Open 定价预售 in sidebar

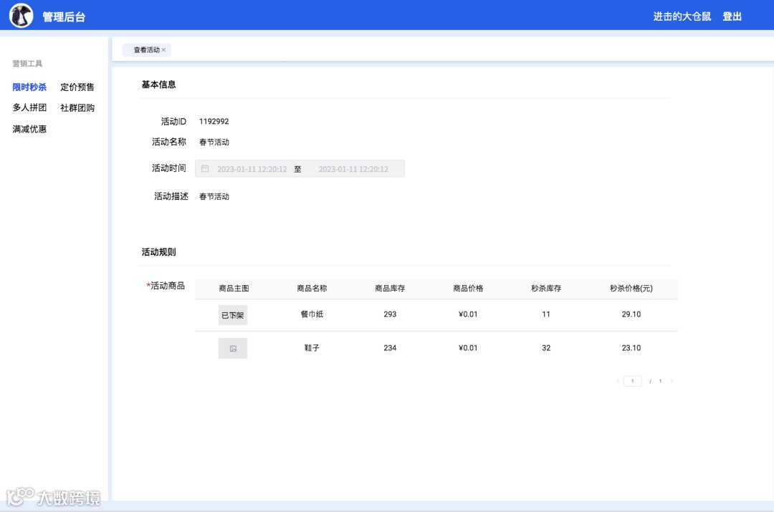(77, 87)
